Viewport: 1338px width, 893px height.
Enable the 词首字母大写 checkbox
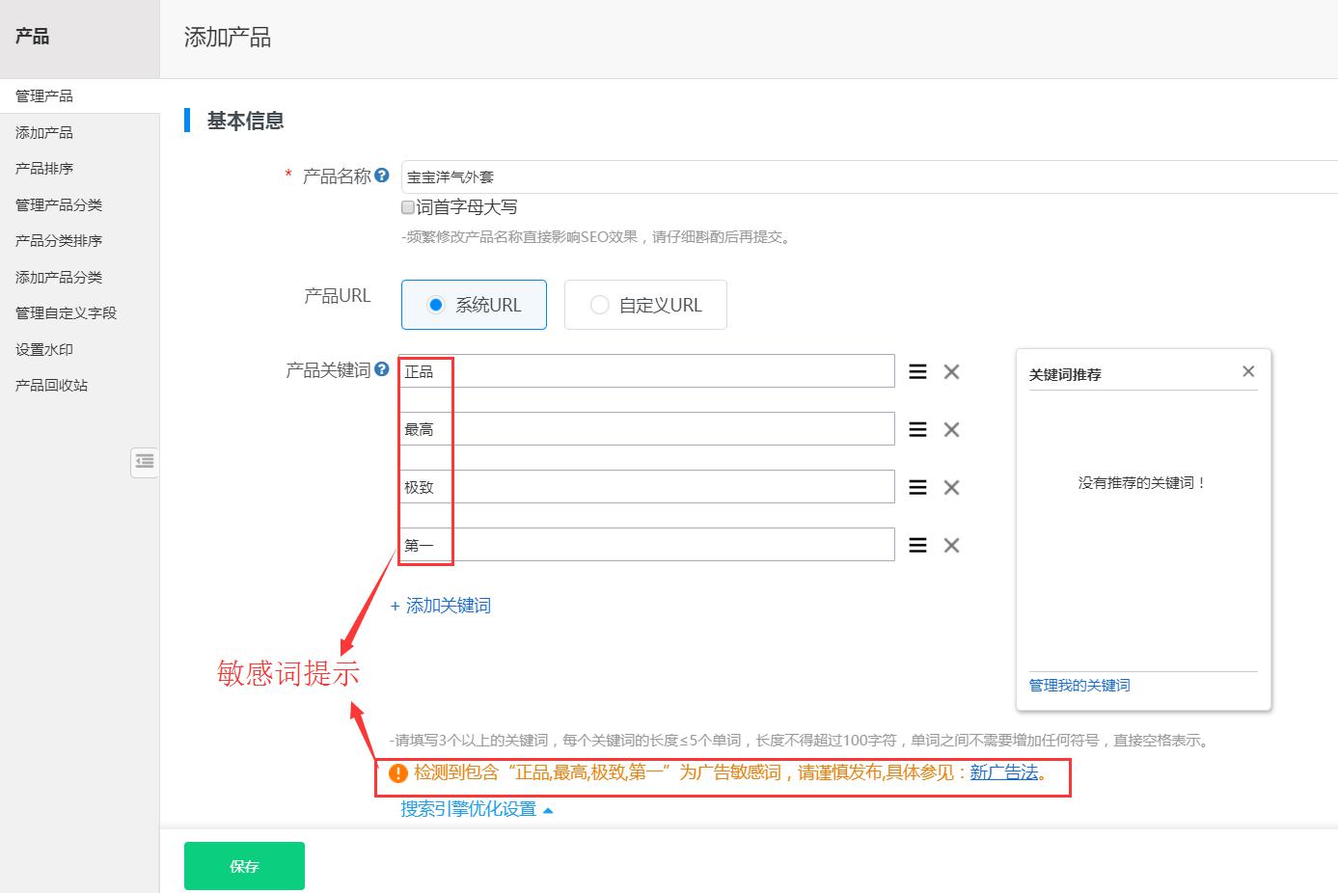point(408,207)
